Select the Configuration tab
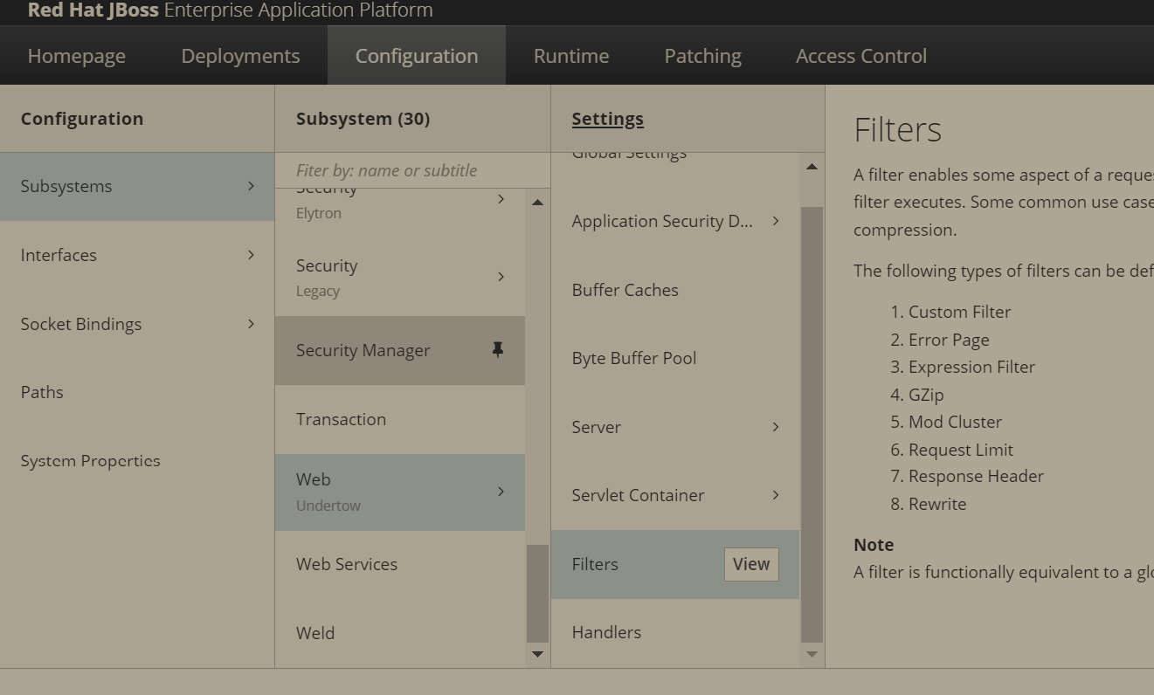The image size is (1154, 695). point(417,56)
